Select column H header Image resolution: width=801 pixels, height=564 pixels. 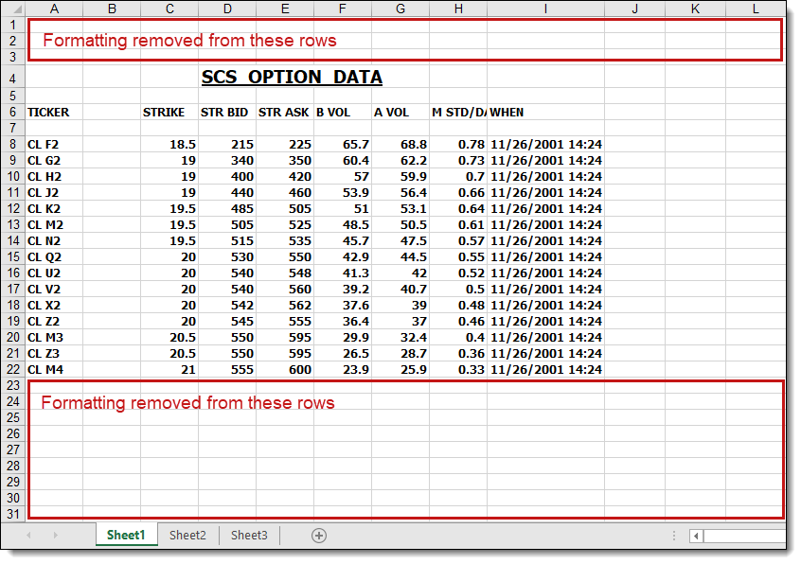click(458, 9)
